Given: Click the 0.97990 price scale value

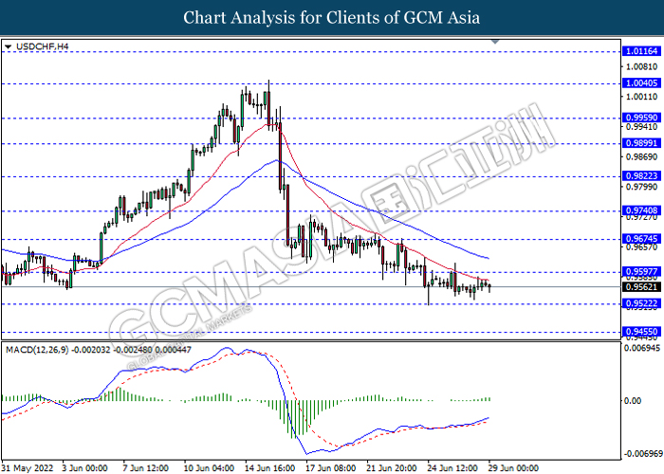Looking at the screenshot, I should [x=641, y=187].
